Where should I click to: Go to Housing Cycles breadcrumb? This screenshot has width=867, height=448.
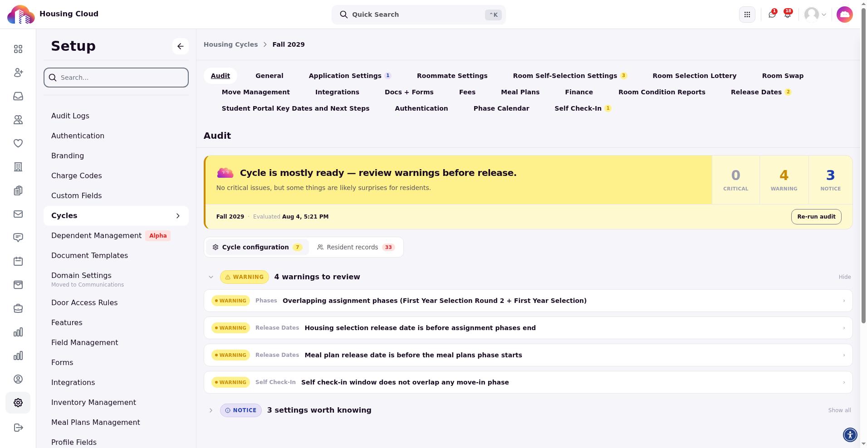tap(230, 44)
